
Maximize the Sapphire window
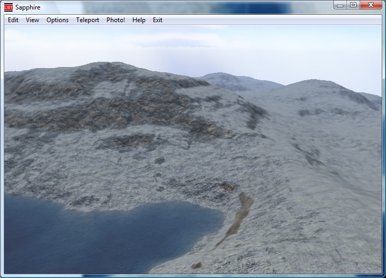coord(353,5)
